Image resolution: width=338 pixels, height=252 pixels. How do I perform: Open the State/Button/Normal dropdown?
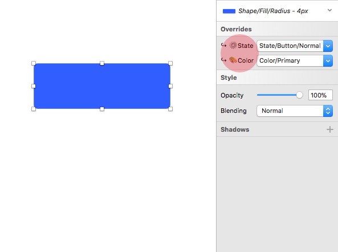click(x=295, y=46)
